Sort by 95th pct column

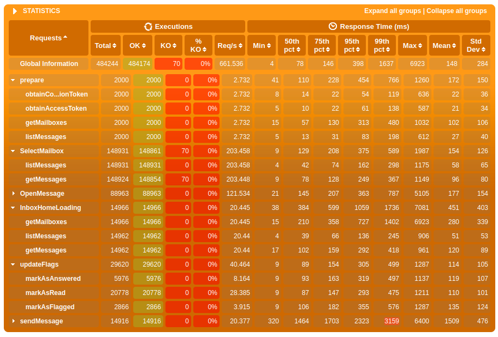point(352,45)
